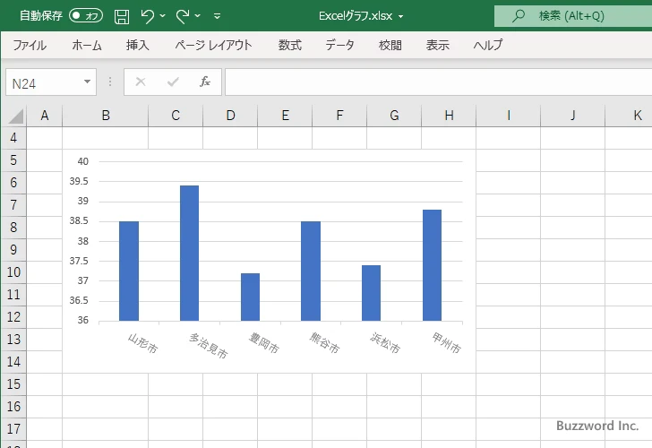Click the Cancel X icon in formula bar
The width and height of the screenshot is (652, 448).
tap(141, 82)
